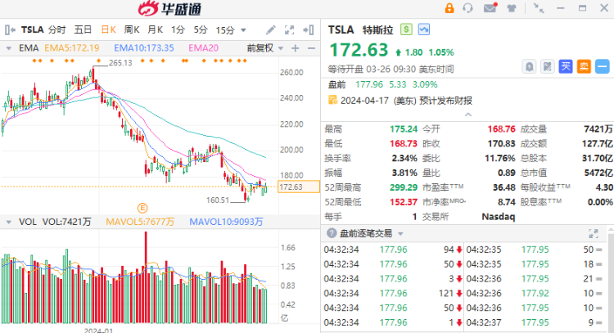Click the 市盈率TTM value 36.48

(504, 187)
